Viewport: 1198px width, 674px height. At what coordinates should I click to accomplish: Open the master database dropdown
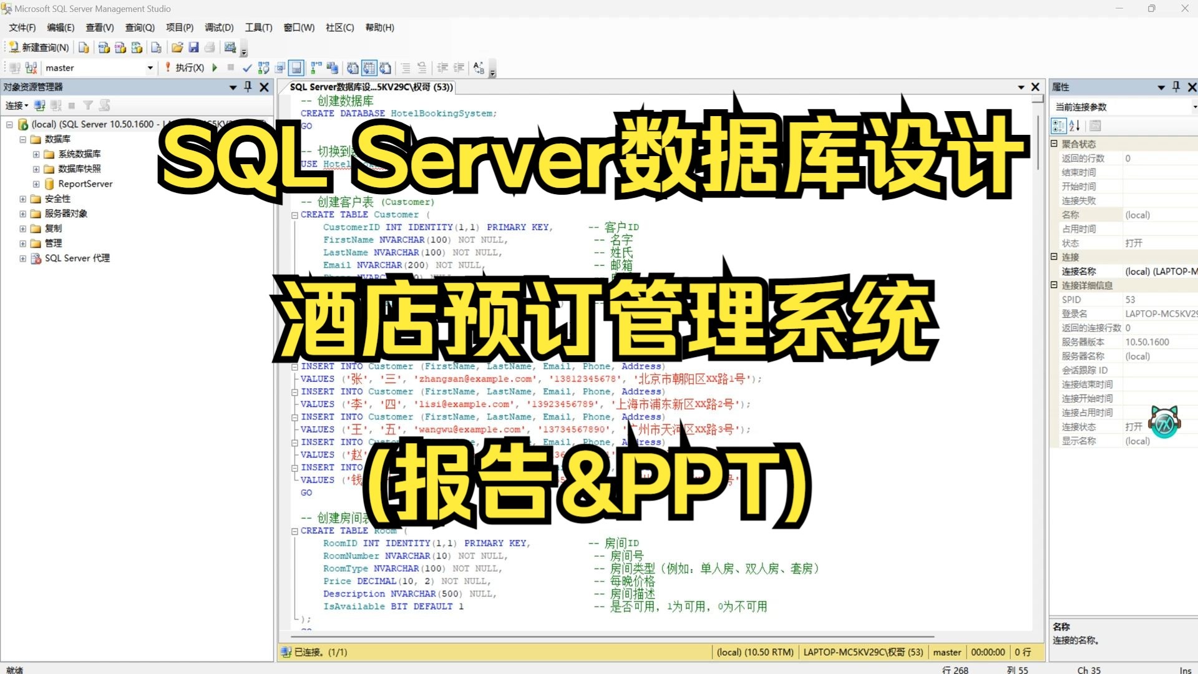(150, 67)
